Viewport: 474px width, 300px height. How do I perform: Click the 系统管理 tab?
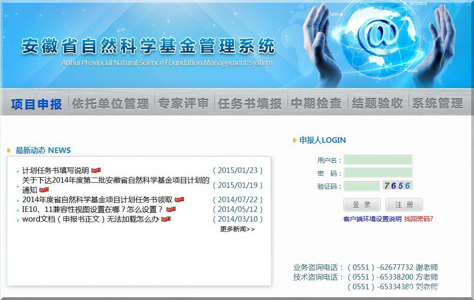point(437,104)
